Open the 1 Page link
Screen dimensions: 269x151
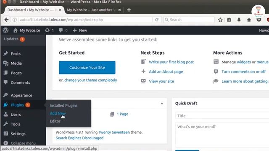click(122, 114)
